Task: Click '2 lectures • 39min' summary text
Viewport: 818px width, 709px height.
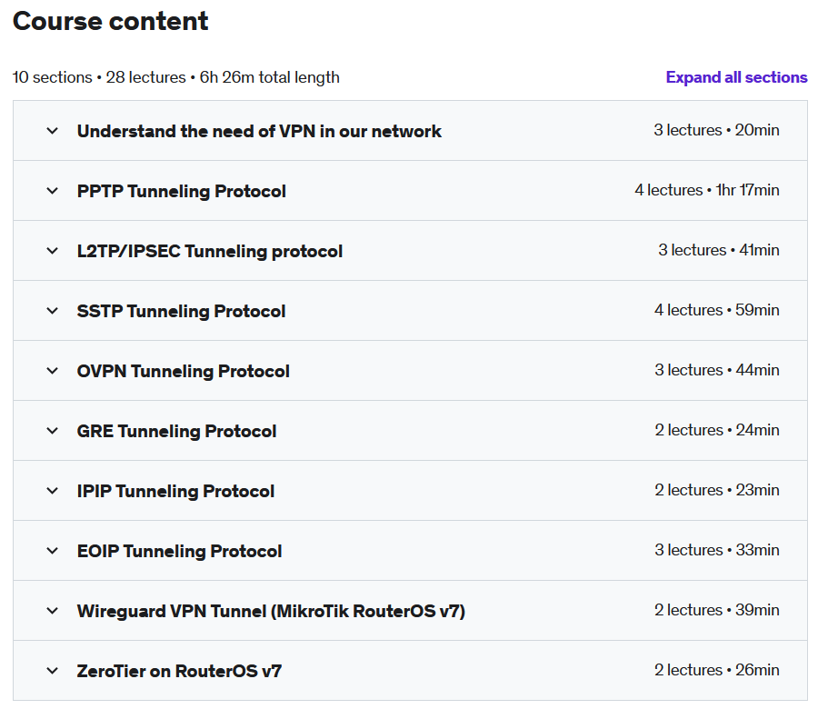Action: coord(717,610)
